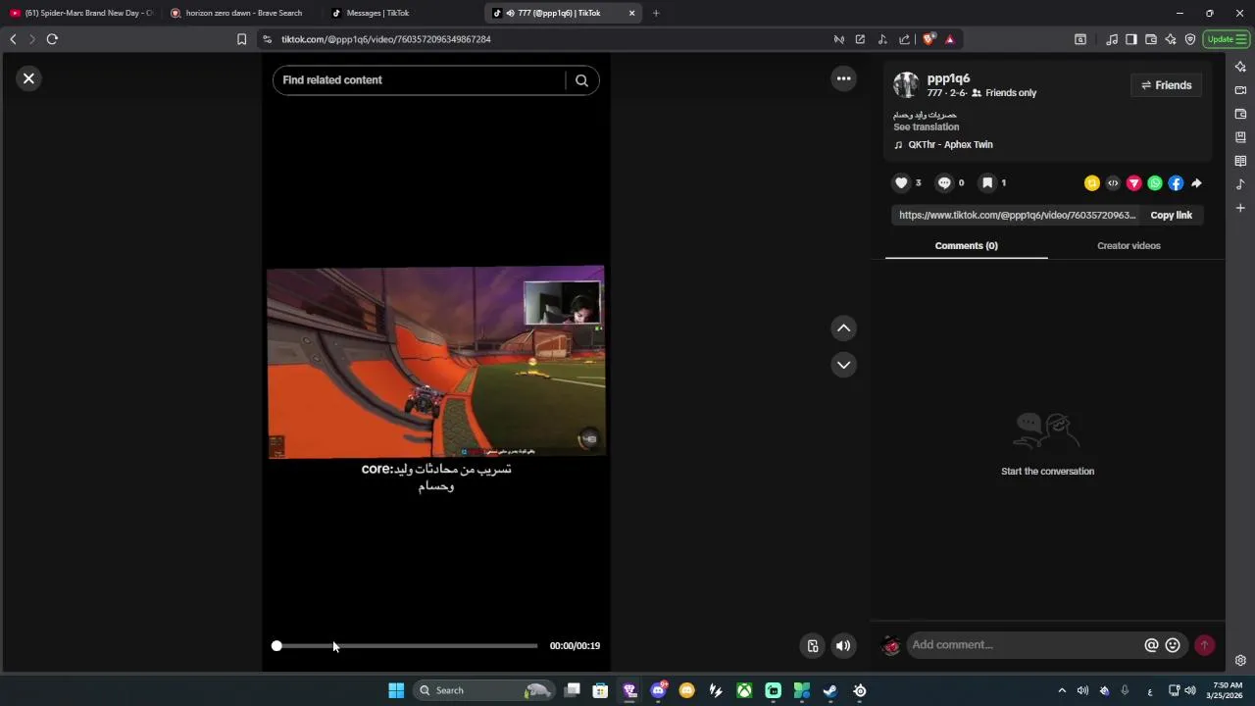Open a new browser tab with plus

click(x=656, y=13)
